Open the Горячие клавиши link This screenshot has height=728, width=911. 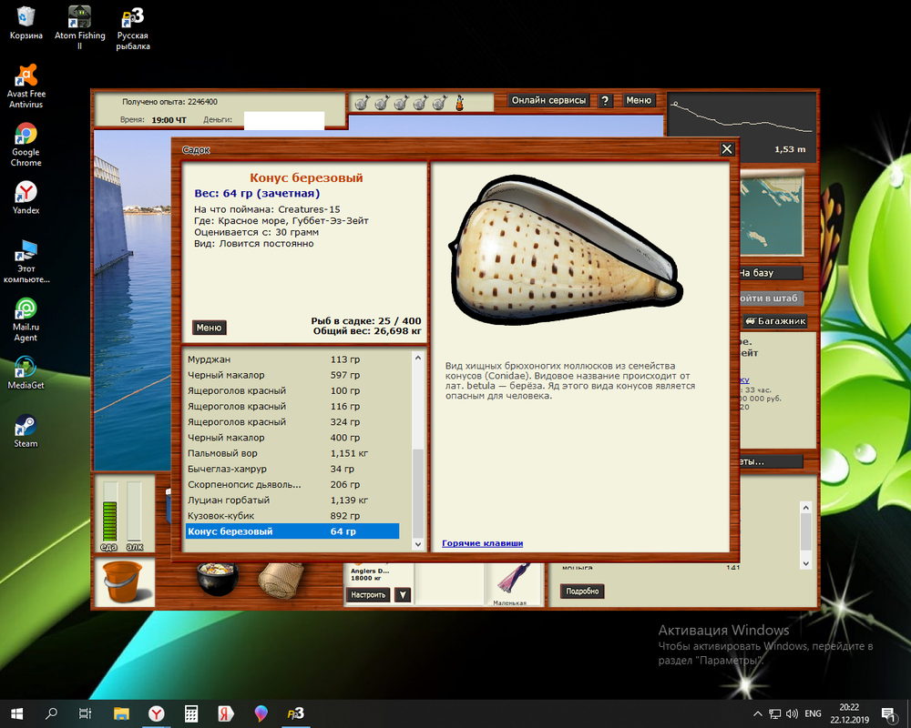(x=482, y=543)
